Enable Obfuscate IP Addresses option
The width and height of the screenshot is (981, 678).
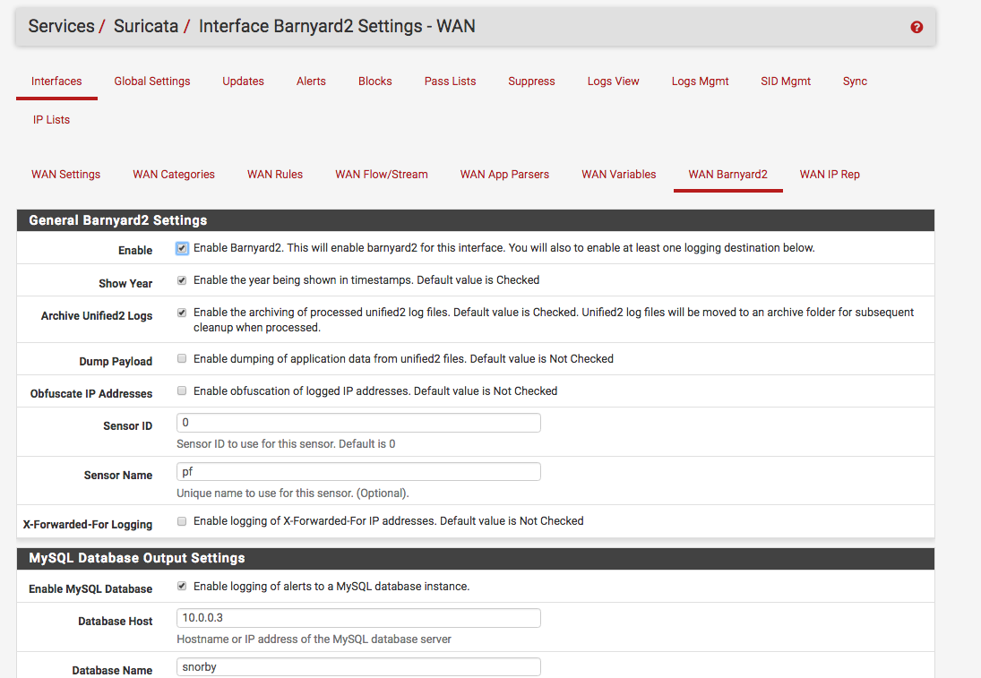click(182, 391)
